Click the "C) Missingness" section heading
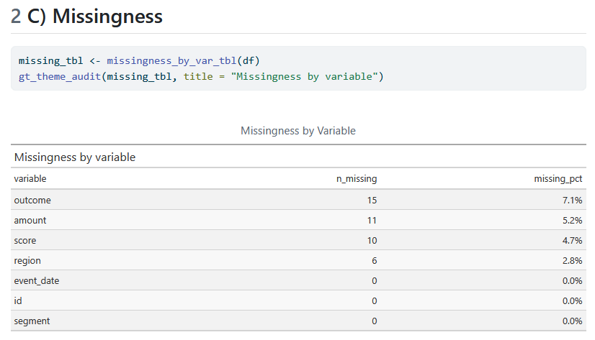Image resolution: width=595 pixels, height=340 pixels. click(x=95, y=17)
